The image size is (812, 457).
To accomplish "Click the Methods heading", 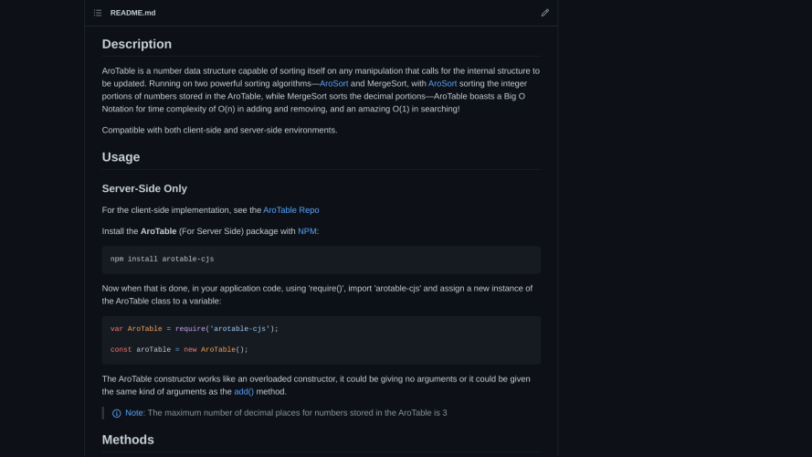I will pyautogui.click(x=128, y=440).
